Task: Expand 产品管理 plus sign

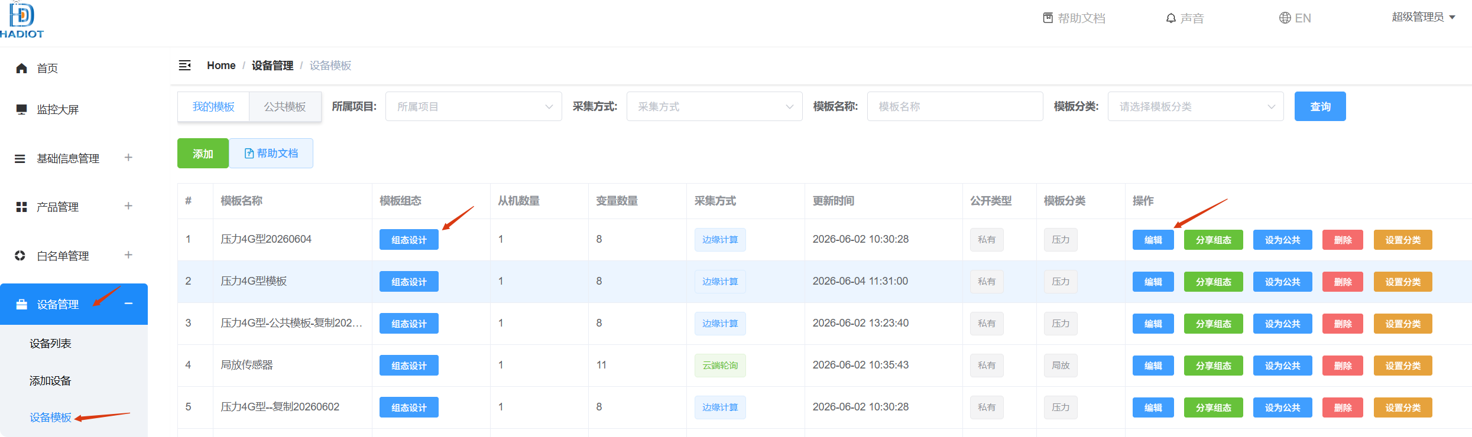Action: (x=128, y=206)
